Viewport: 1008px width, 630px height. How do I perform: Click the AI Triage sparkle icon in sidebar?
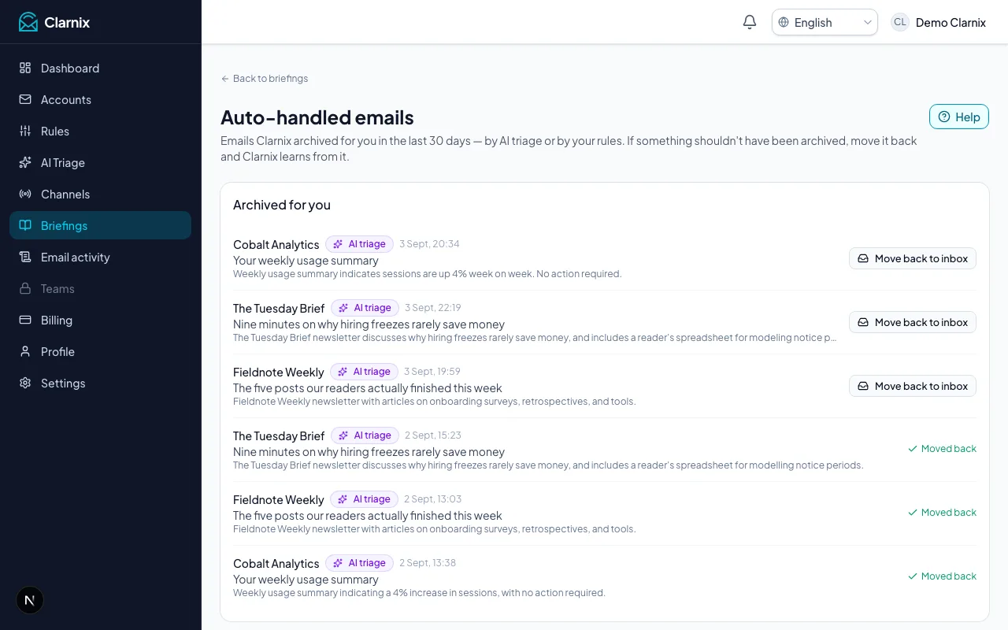pyautogui.click(x=25, y=162)
